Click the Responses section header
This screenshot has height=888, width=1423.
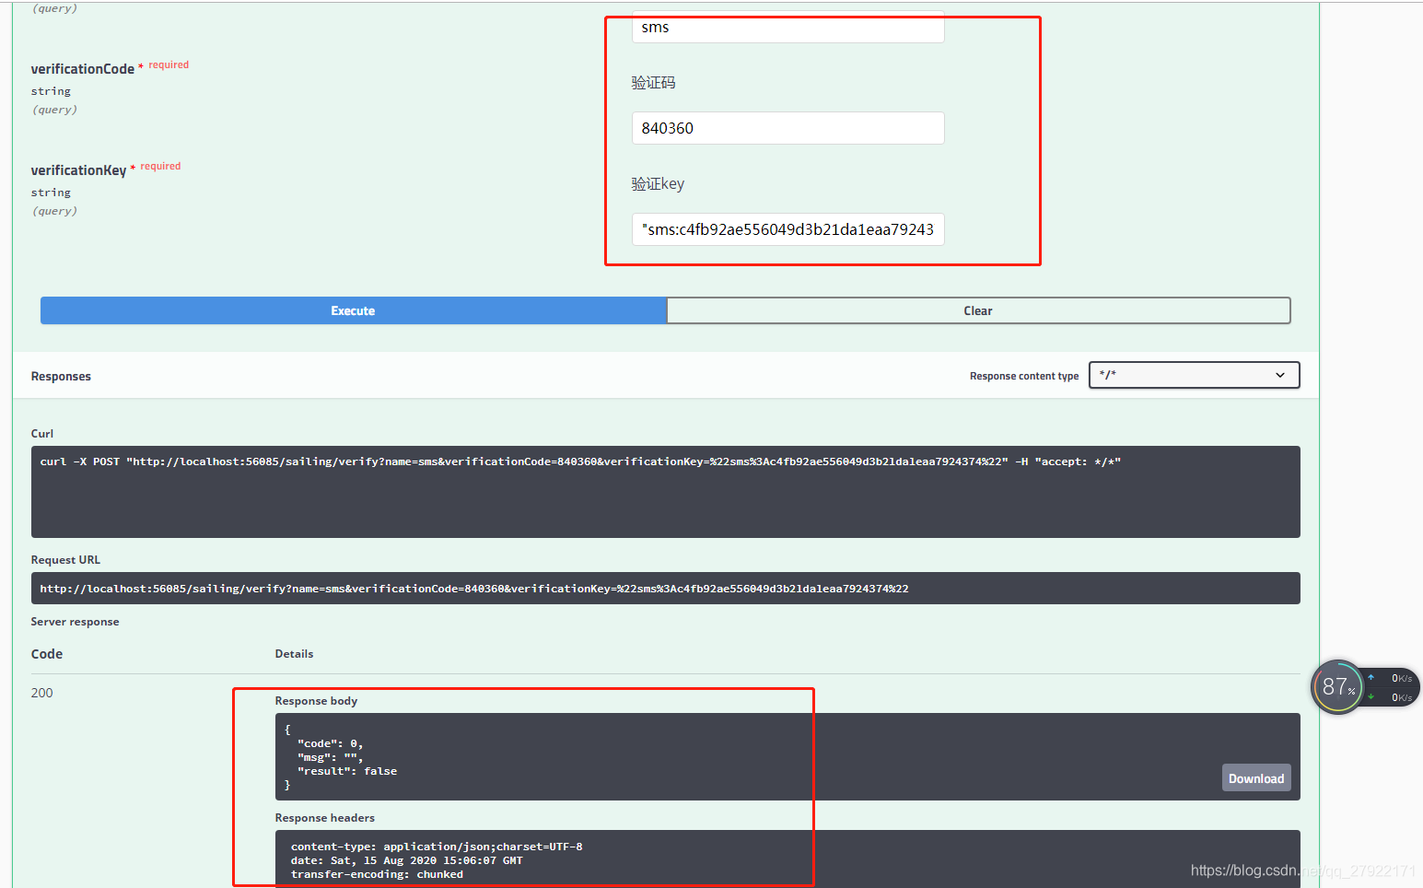(61, 376)
